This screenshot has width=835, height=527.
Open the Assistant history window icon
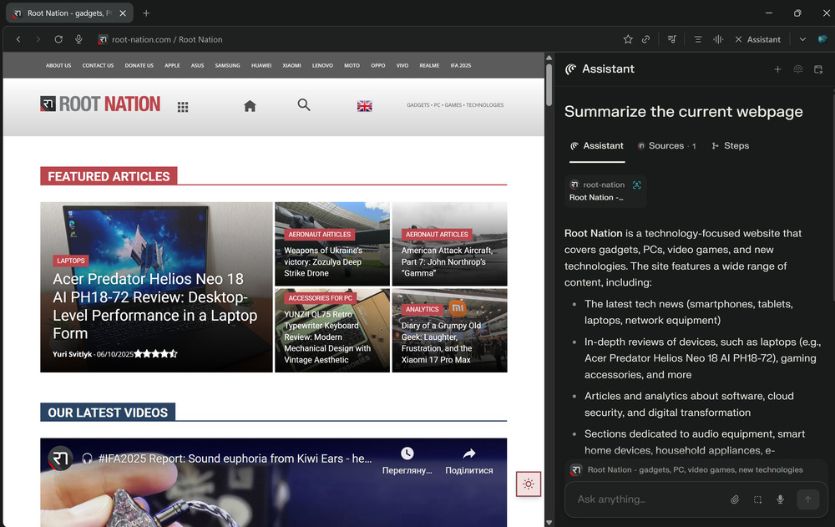(818, 69)
